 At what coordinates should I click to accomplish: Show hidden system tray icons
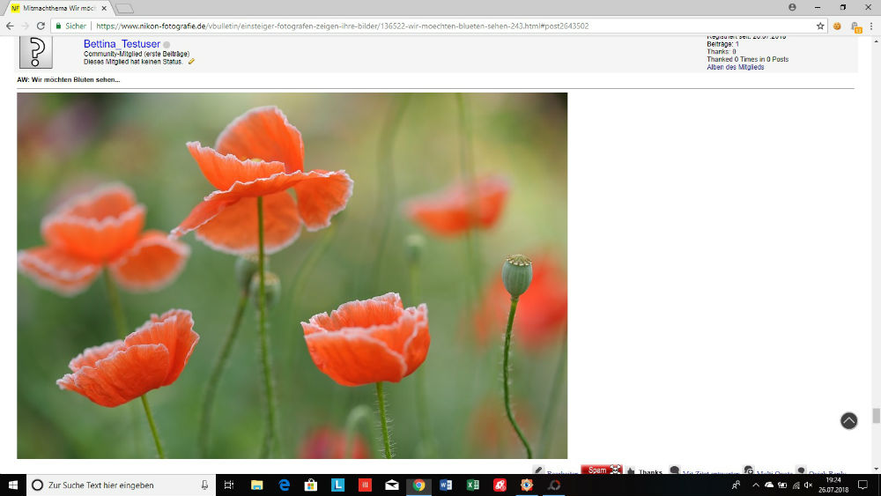[x=756, y=485]
